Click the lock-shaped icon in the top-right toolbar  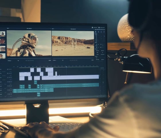click(99, 28)
